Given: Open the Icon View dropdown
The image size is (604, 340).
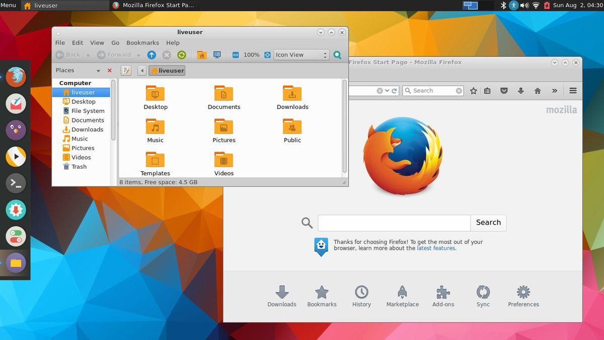Looking at the screenshot, I should tap(301, 55).
